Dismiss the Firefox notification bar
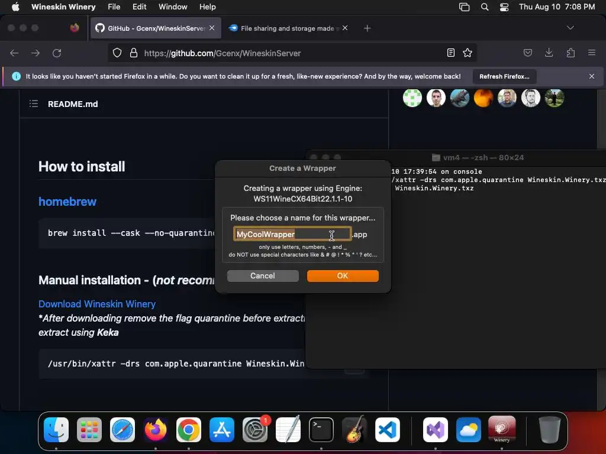Viewport: 606px width, 454px height. point(592,76)
